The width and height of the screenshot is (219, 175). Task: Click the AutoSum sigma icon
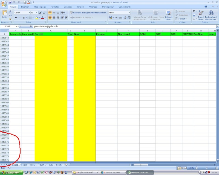click(x=194, y=11)
